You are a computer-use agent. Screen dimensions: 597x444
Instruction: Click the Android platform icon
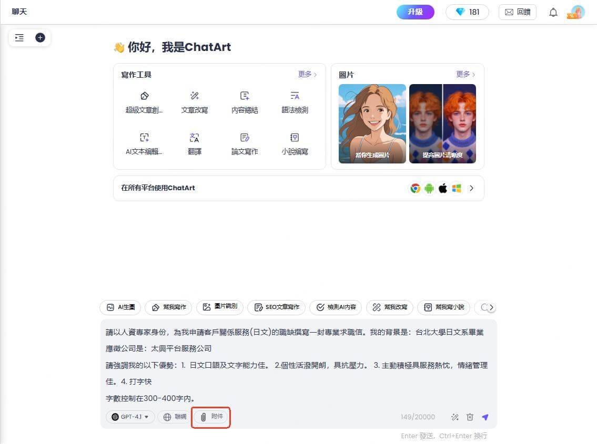pyautogui.click(x=429, y=188)
